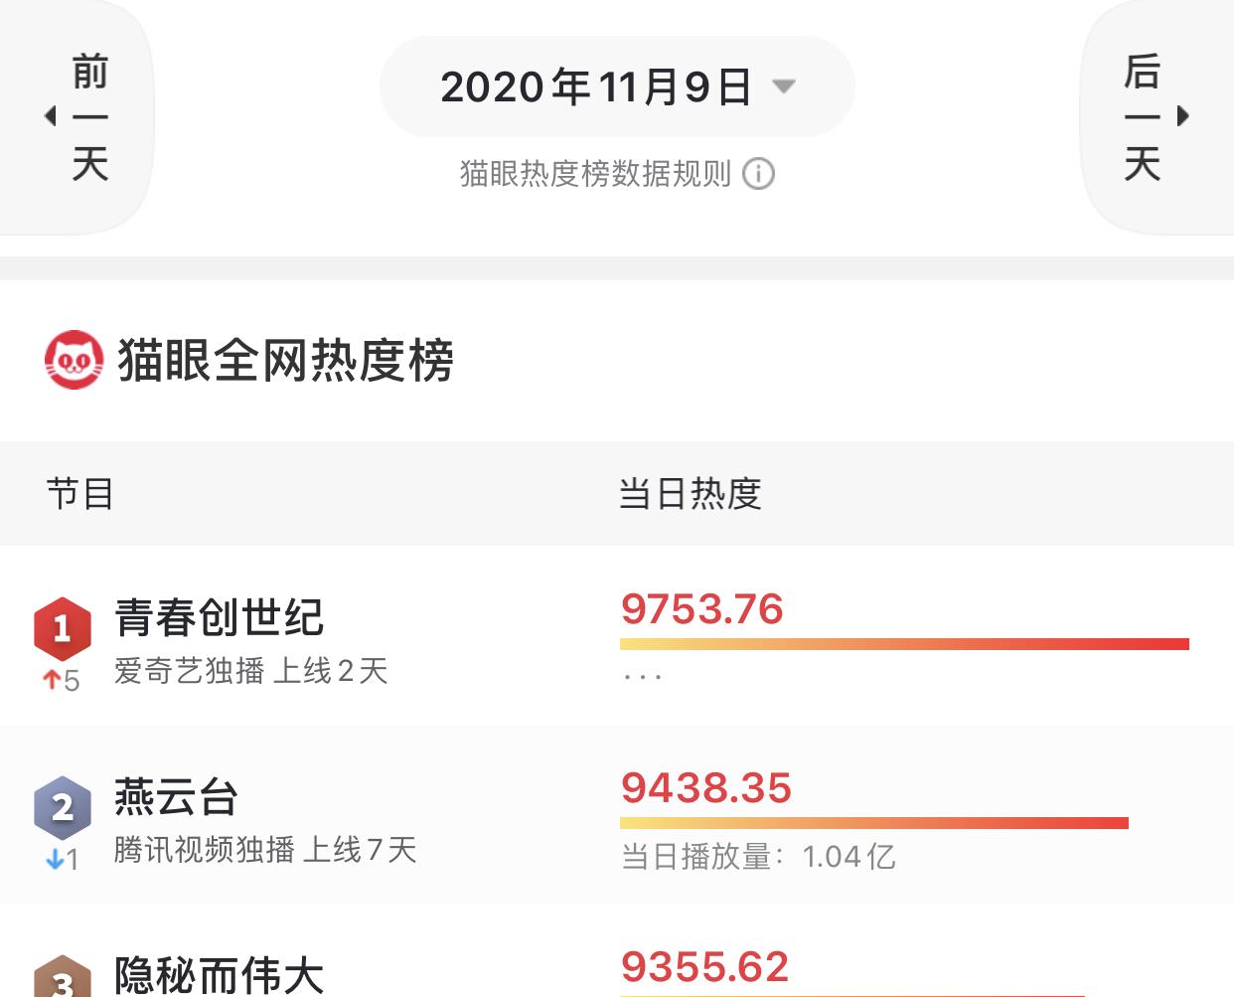Go to the previous day with 前一天
Viewport: 1234px width, 997px height.
[92, 115]
